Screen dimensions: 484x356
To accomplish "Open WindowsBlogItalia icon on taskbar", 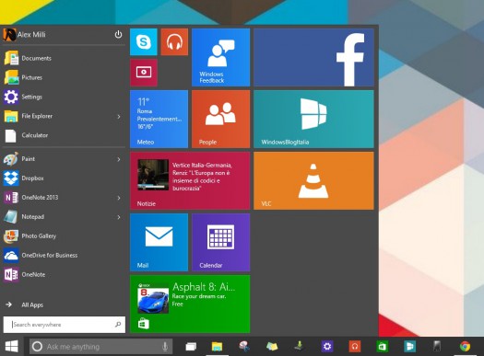I will [409, 347].
